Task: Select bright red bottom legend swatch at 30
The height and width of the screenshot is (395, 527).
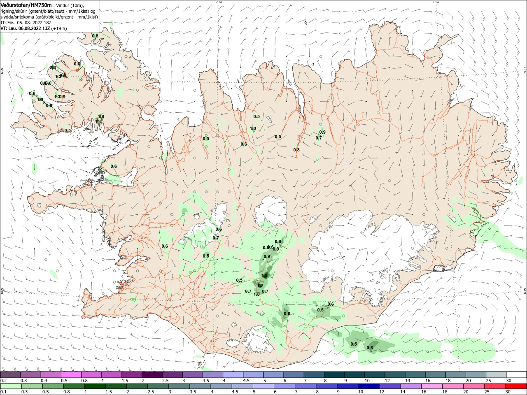Action: 516,386
